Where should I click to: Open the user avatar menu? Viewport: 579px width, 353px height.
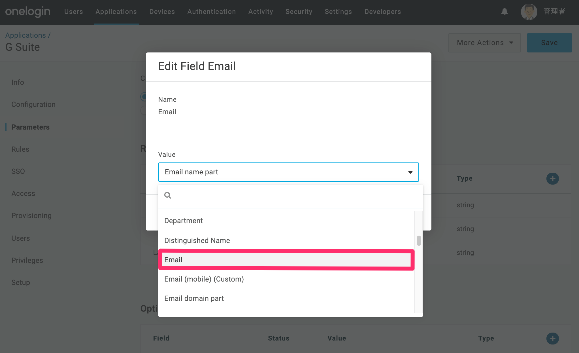point(529,12)
